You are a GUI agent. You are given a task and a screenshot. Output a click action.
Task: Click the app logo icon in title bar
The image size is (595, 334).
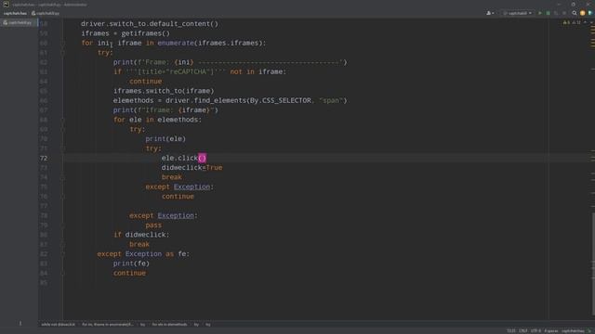[7, 4]
